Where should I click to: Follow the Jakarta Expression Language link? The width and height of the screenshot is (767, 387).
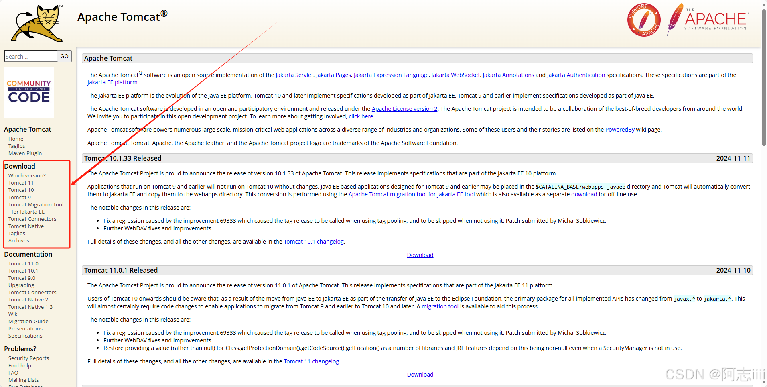tap(391, 75)
